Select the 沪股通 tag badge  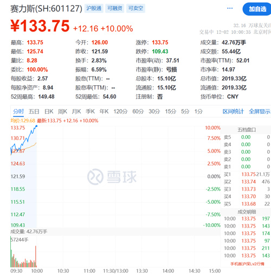click(94, 8)
